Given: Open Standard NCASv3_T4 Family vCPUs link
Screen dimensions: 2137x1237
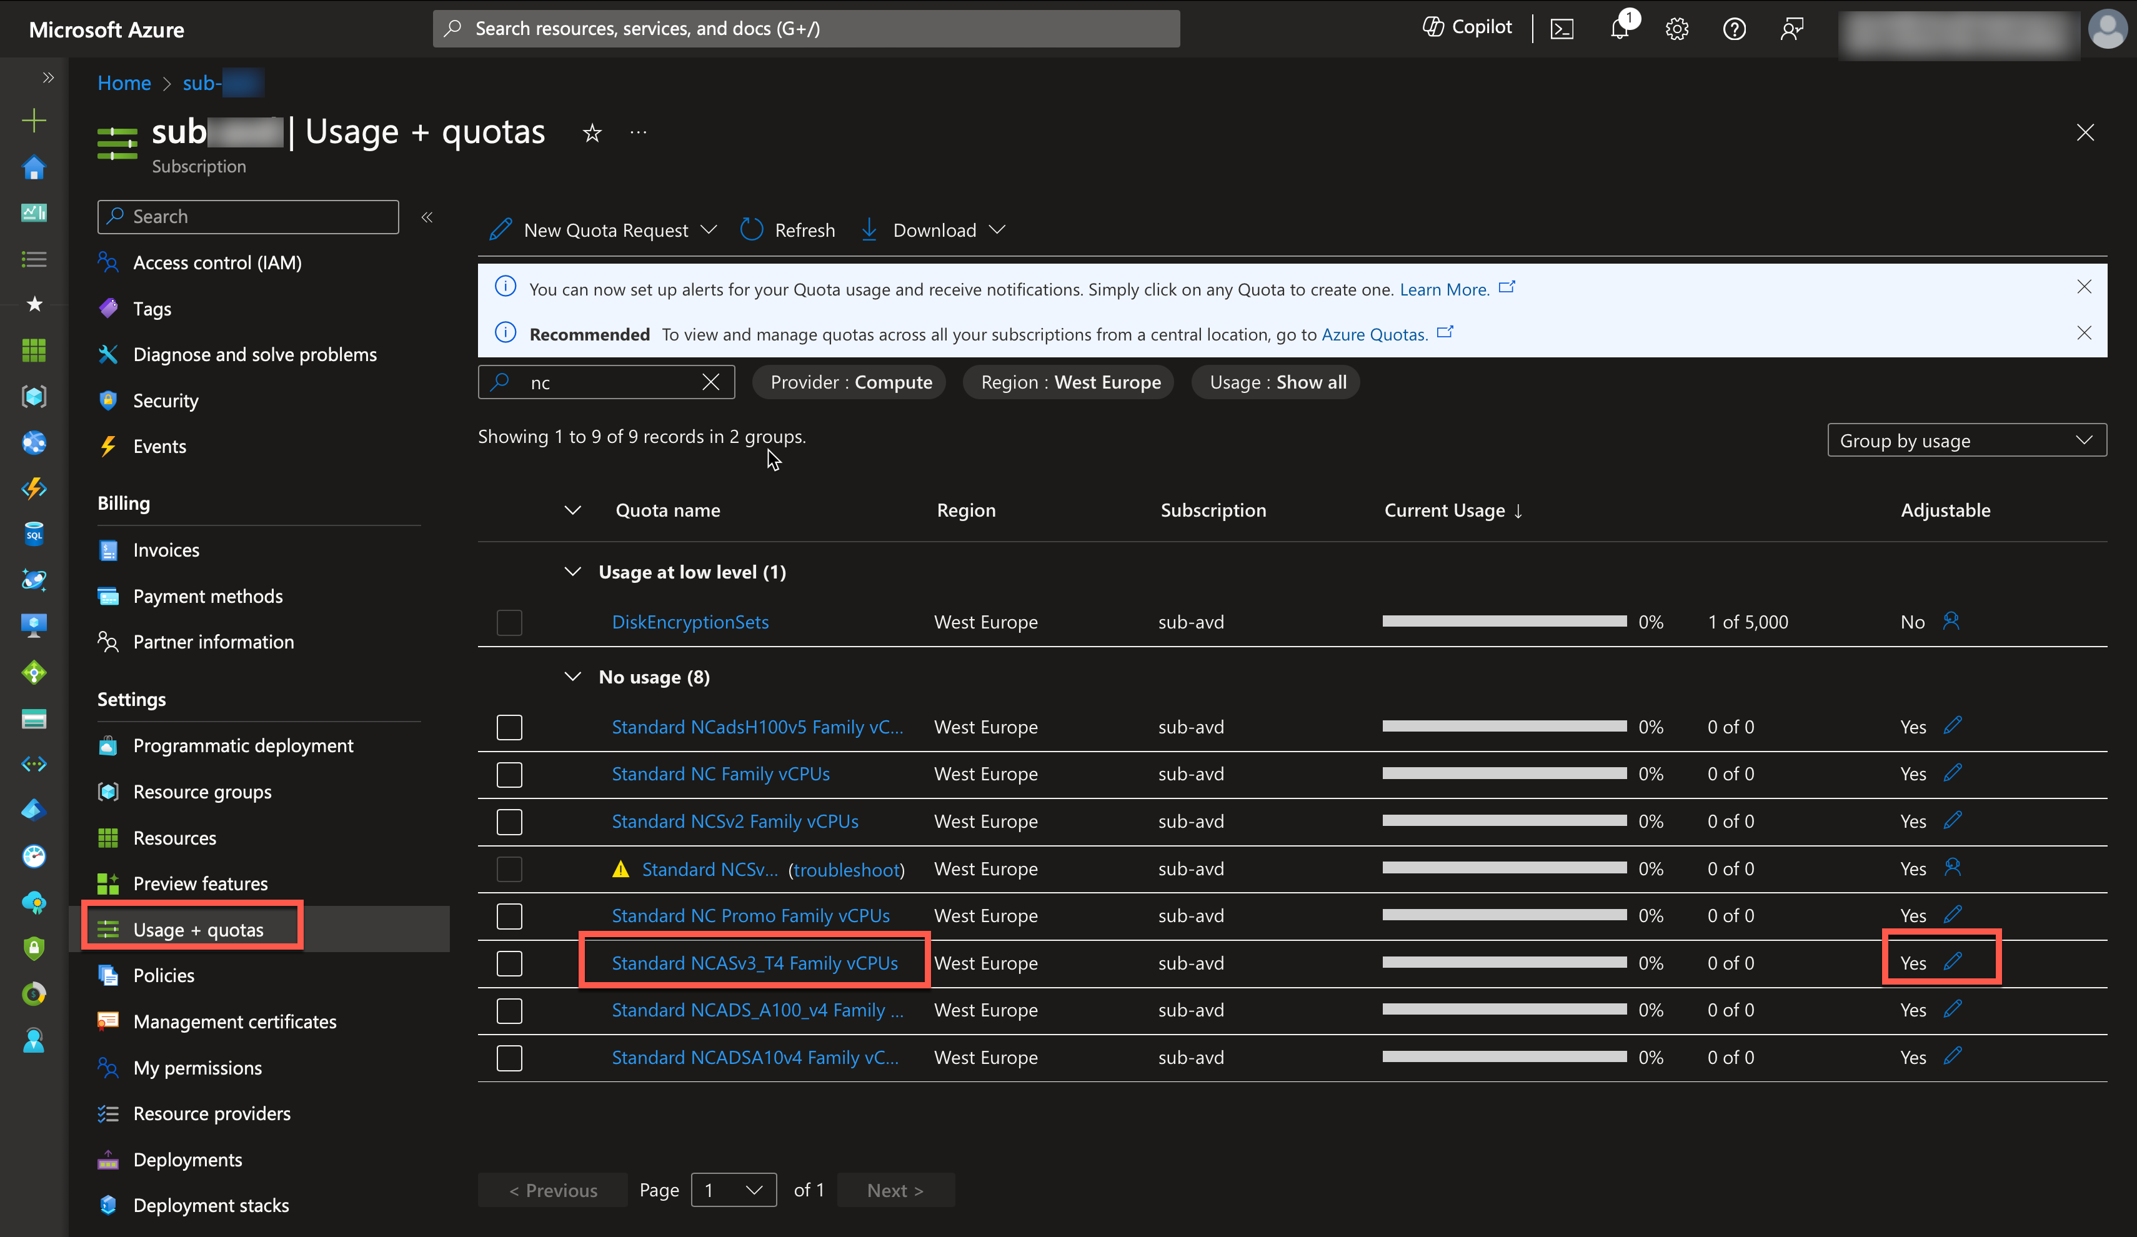Looking at the screenshot, I should click(755, 962).
